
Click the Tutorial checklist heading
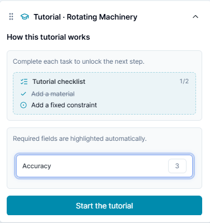[x=59, y=82]
